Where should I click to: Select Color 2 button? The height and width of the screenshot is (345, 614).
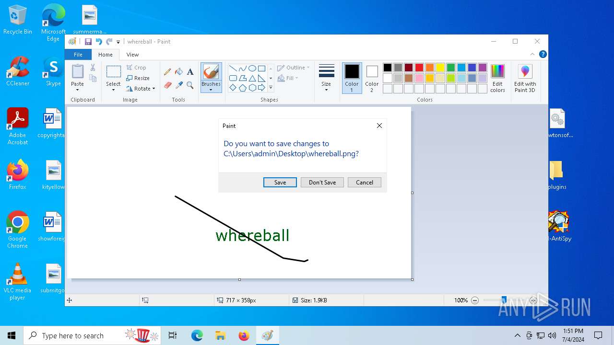372,78
